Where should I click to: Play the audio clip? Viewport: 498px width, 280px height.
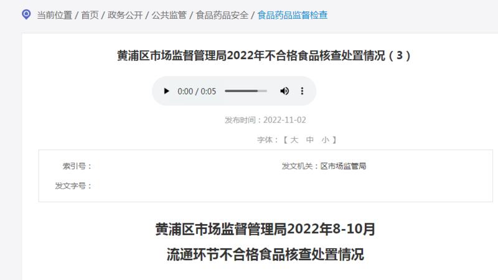pyautogui.click(x=166, y=91)
